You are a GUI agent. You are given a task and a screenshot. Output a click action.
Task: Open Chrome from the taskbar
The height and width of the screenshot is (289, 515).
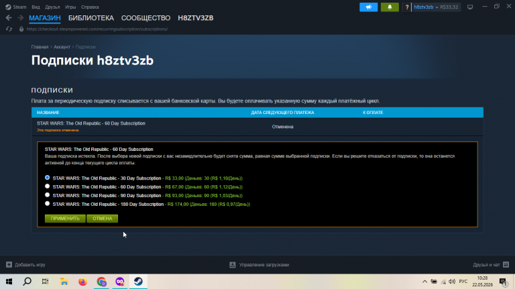pos(101,282)
